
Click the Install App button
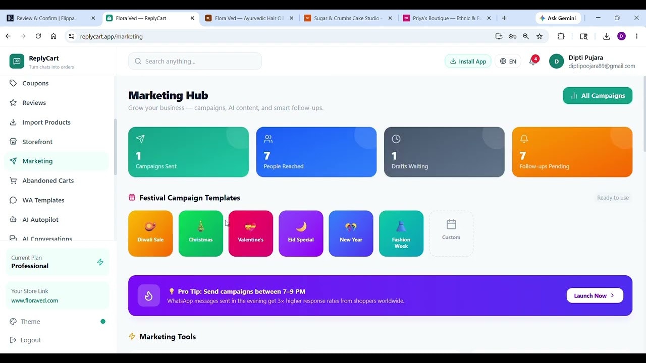click(x=468, y=61)
